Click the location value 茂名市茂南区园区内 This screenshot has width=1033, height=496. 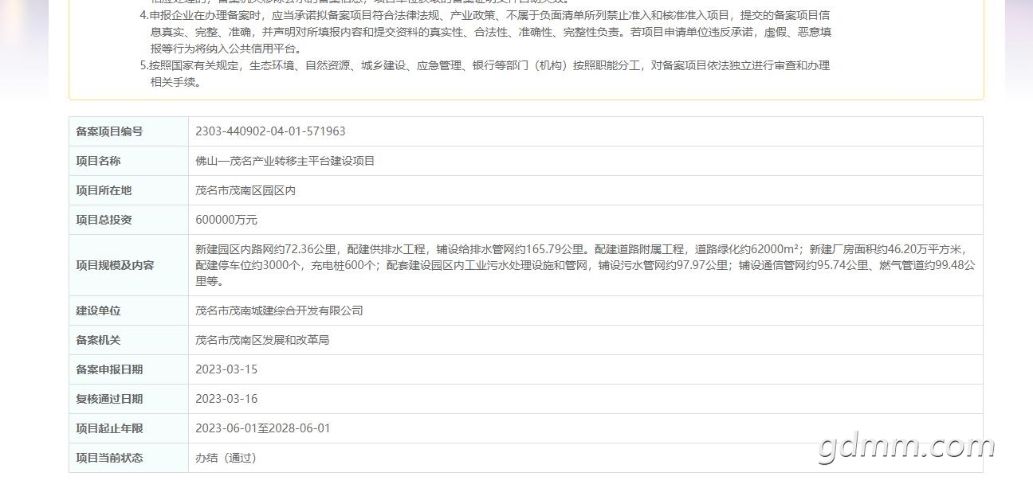pyautogui.click(x=245, y=190)
